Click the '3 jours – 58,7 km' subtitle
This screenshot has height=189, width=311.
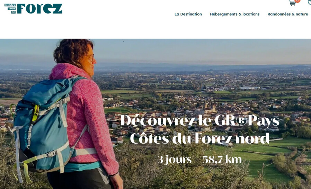click(x=199, y=160)
